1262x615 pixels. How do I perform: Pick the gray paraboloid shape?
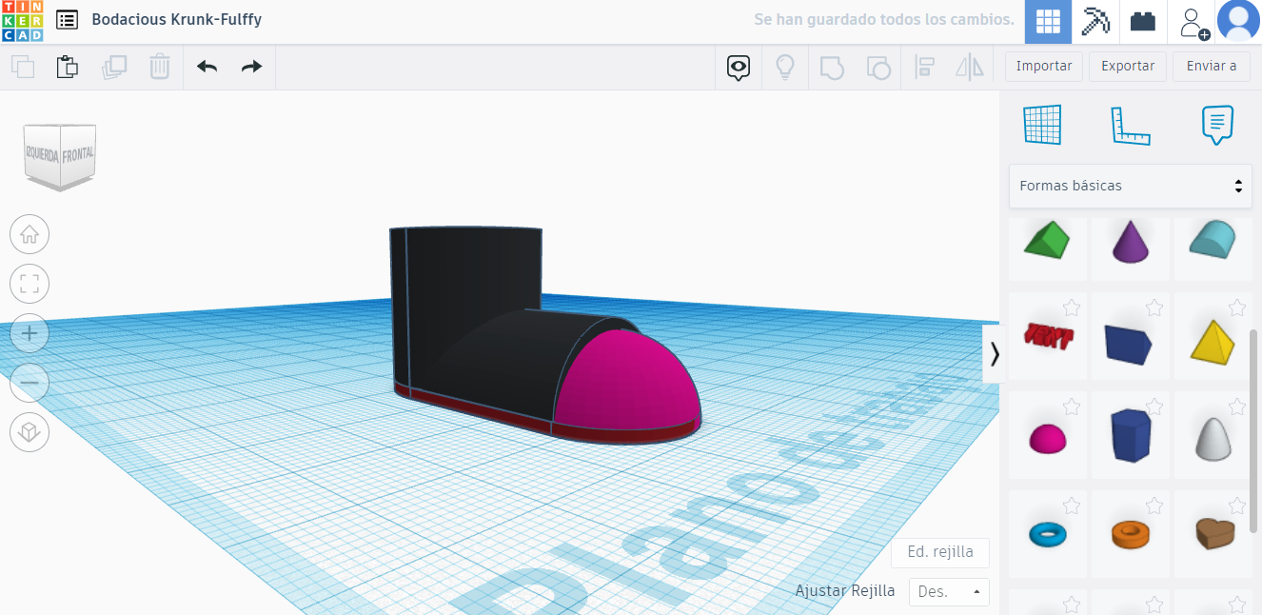click(x=1213, y=439)
